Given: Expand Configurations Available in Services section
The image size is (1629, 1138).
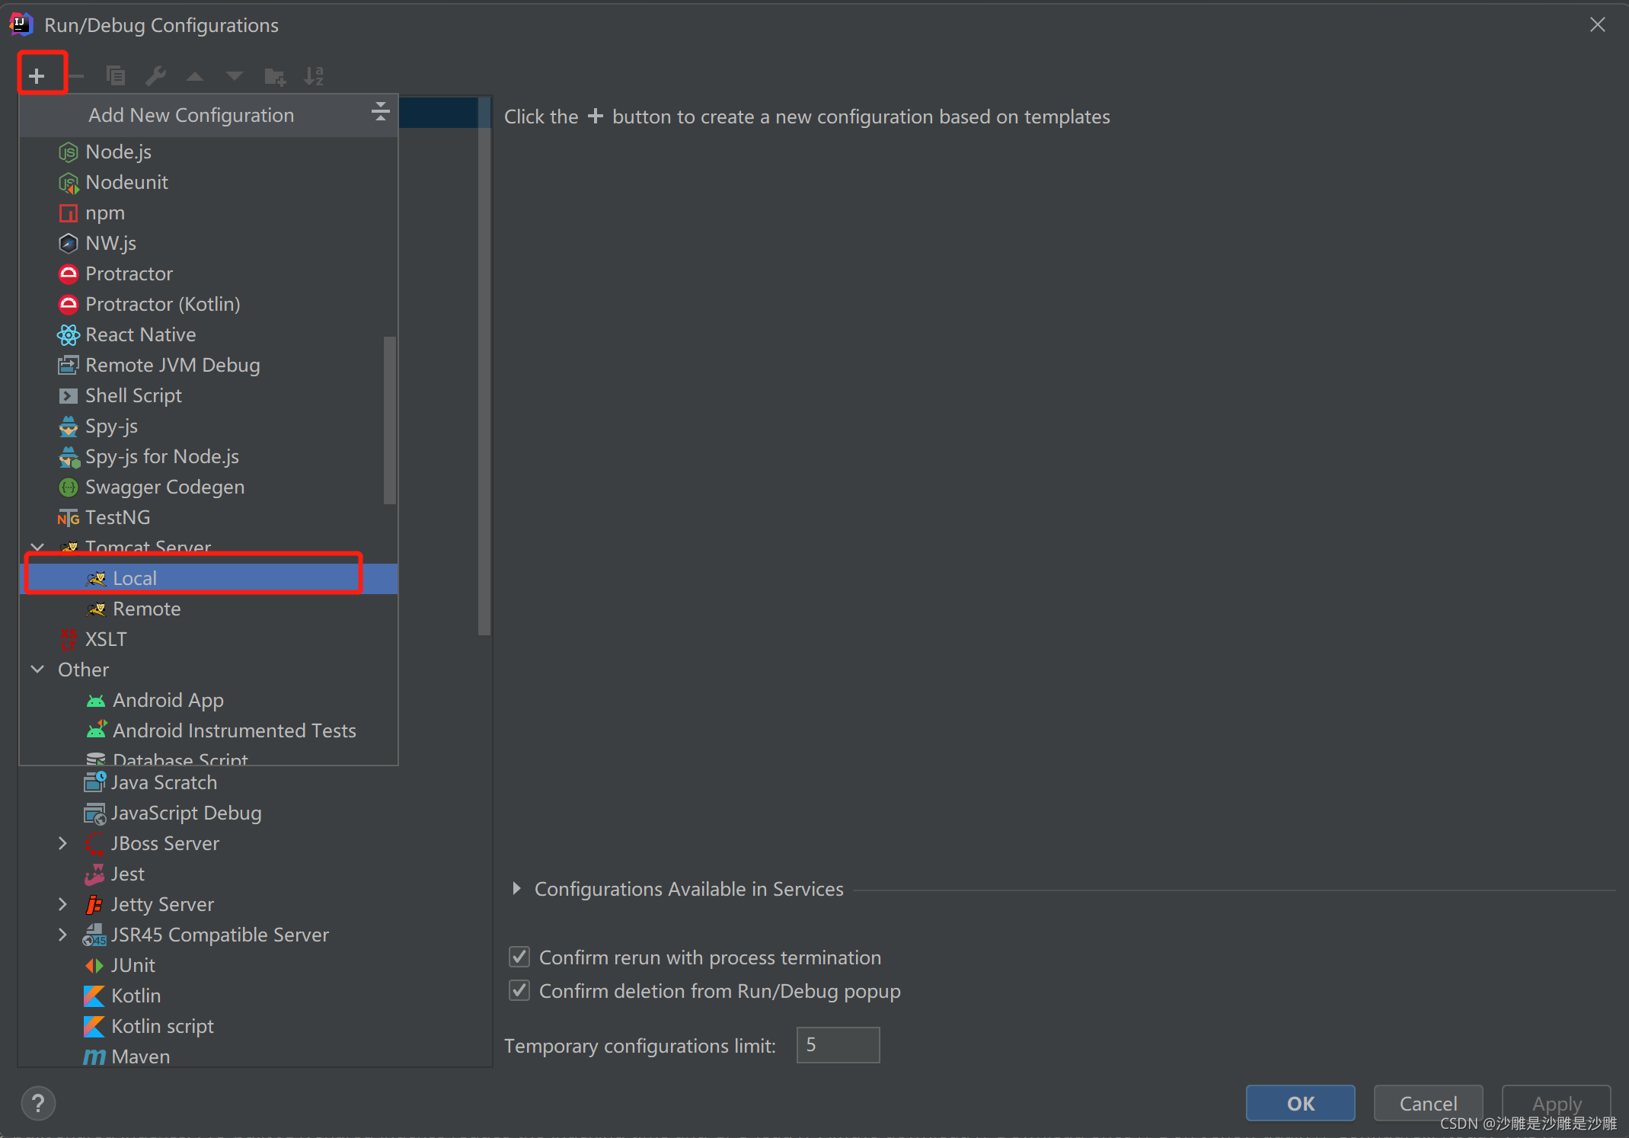Looking at the screenshot, I should [516, 888].
